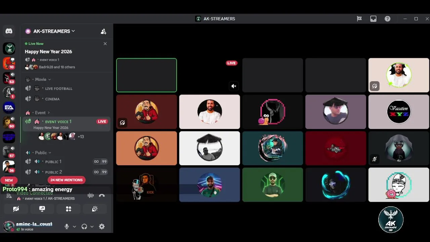Click camera-off icon on green-ring avatar tile
Screen dimensions: 430x242
pos(374,86)
